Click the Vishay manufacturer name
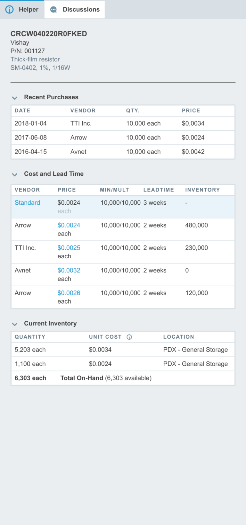246x525 pixels. tap(20, 42)
